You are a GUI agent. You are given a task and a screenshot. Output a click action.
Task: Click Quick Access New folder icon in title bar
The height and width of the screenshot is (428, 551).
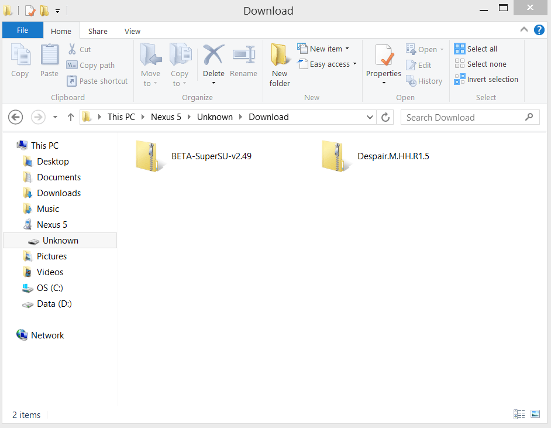(x=44, y=11)
